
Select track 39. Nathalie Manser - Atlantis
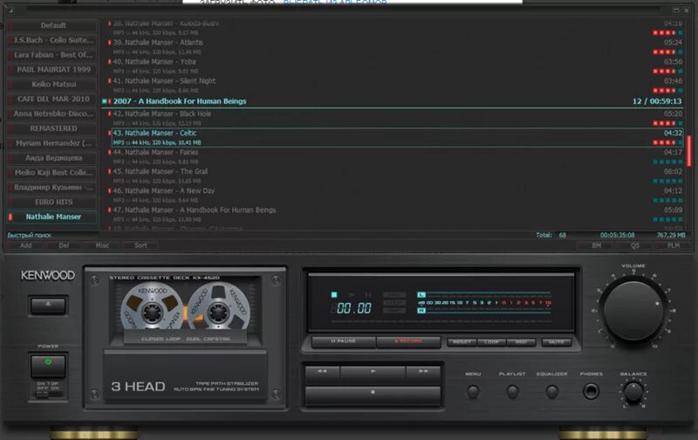(x=396, y=47)
